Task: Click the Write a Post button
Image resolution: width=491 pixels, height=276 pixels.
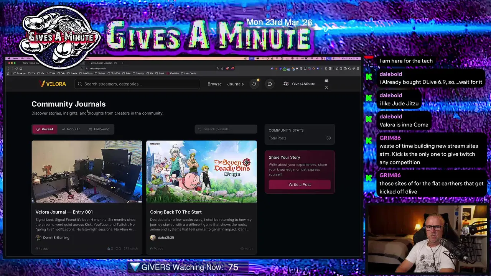Action: coord(300,185)
